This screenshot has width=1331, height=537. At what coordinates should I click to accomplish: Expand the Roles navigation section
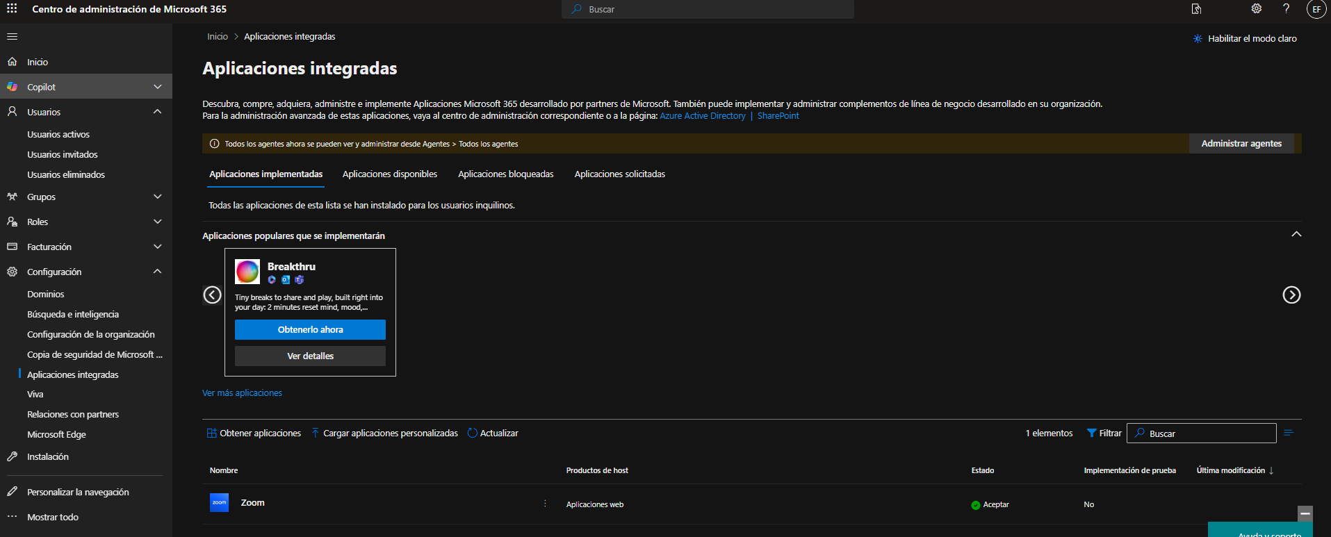158,222
